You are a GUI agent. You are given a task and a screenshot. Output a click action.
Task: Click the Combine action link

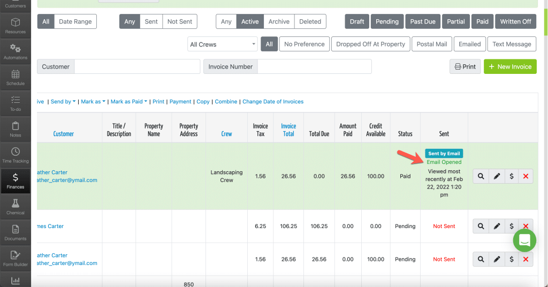[x=226, y=101]
